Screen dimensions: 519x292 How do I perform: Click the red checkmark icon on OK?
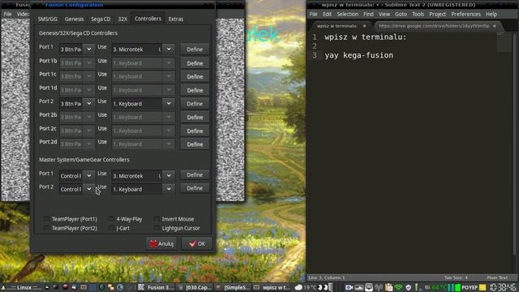click(x=193, y=243)
